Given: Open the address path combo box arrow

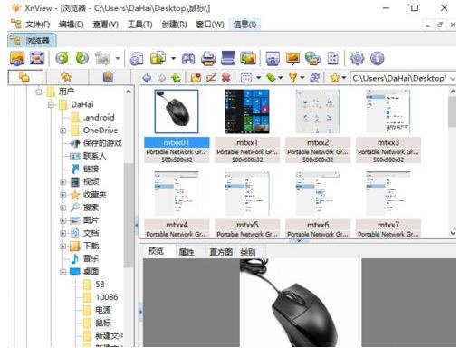Looking at the screenshot, I should click(x=452, y=79).
